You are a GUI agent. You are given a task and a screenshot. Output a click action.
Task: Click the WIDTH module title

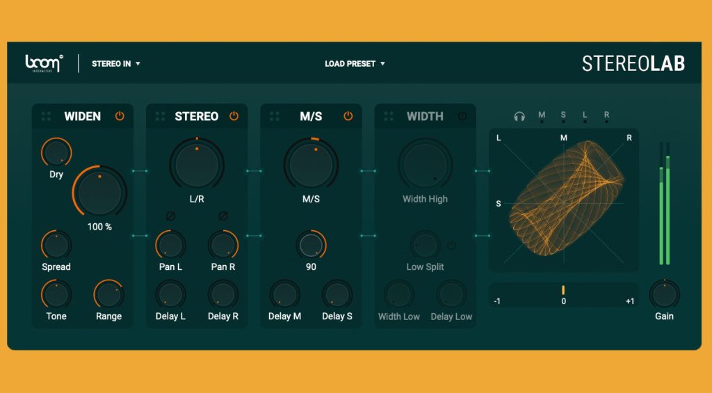(425, 116)
